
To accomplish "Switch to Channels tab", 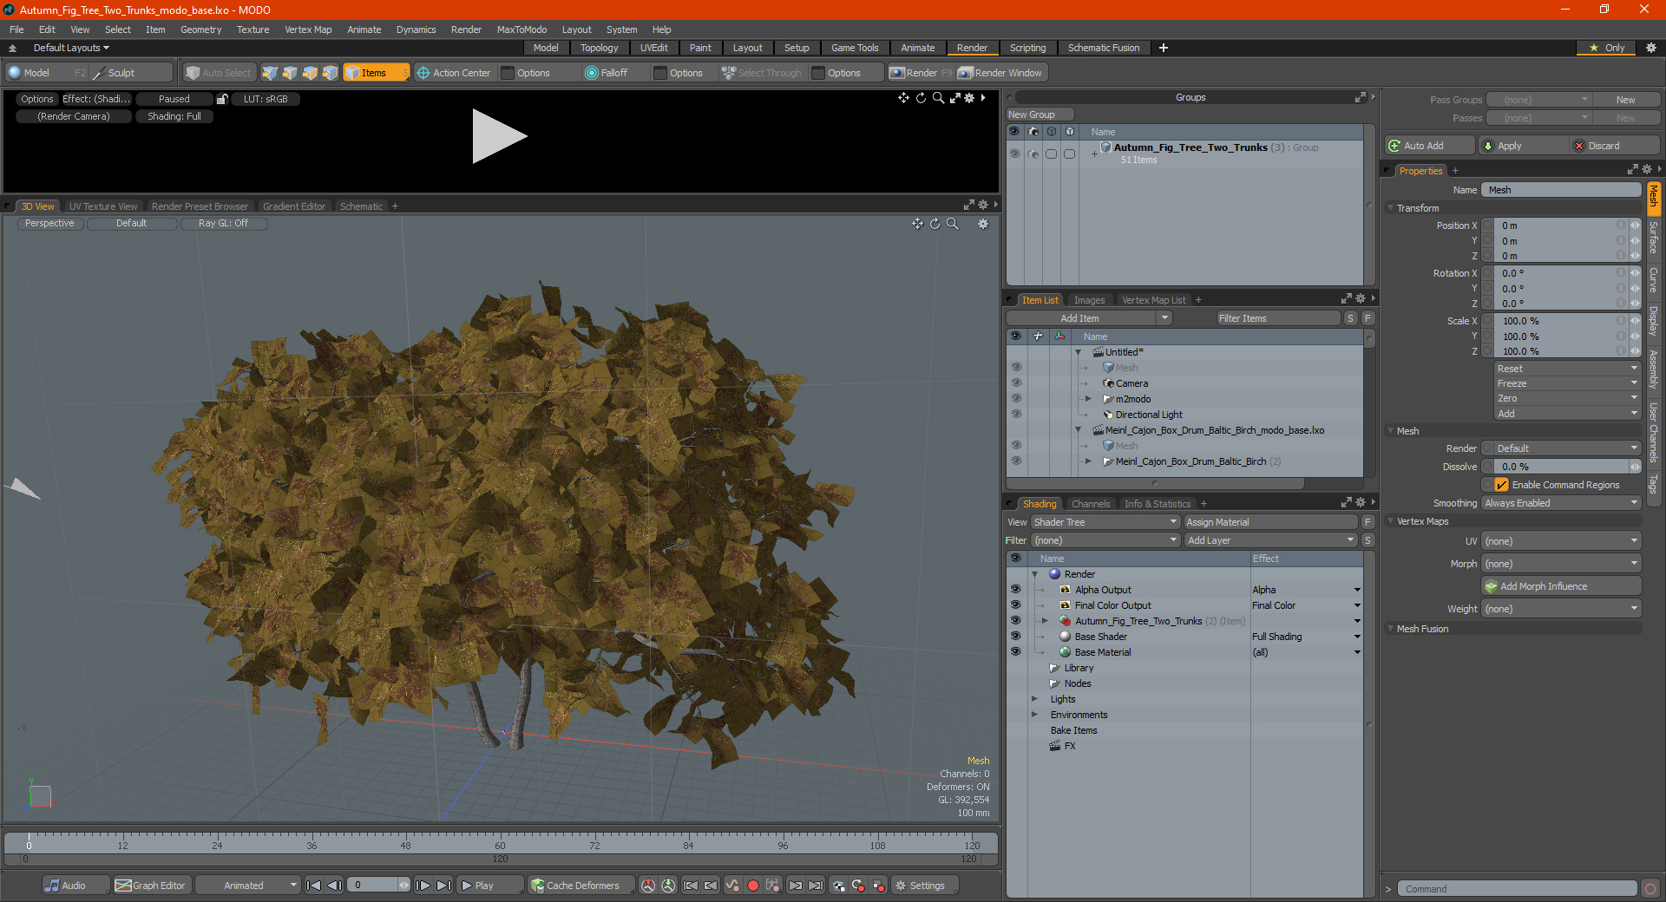I will (1090, 504).
